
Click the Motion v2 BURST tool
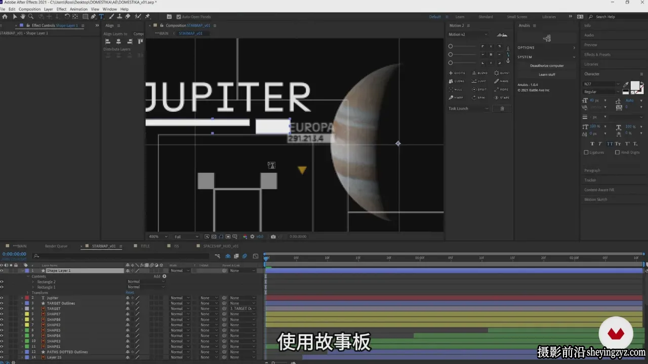click(502, 73)
